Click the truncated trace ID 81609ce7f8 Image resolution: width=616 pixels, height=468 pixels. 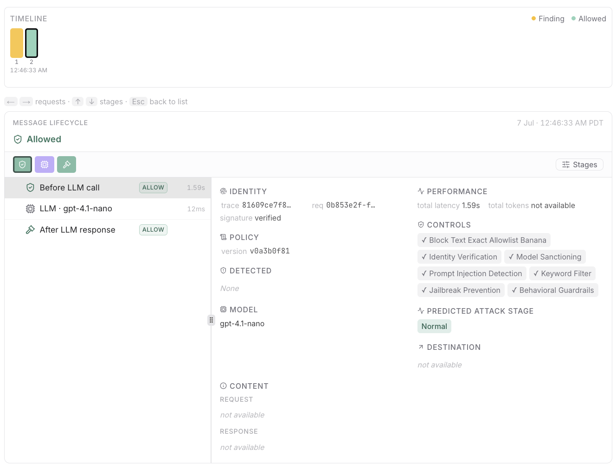click(x=266, y=205)
